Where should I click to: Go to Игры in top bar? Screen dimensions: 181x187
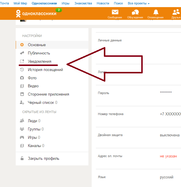pyautogui.click(x=66, y=4)
